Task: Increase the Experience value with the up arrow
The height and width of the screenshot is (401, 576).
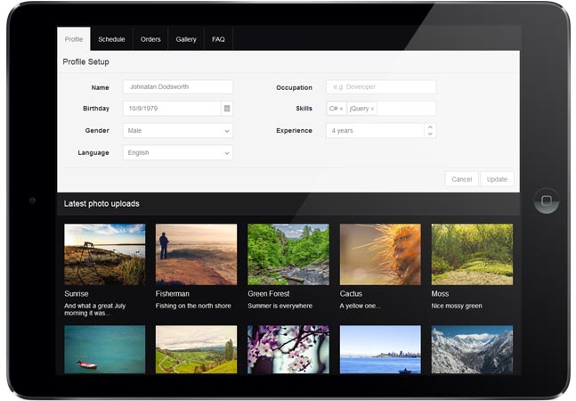Action: click(430, 127)
